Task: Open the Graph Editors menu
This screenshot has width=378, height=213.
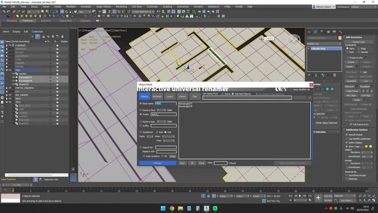Action: pyautogui.click(x=104, y=7)
